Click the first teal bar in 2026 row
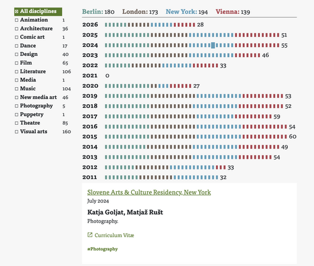This screenshot has width=314, height=266. pos(106,25)
